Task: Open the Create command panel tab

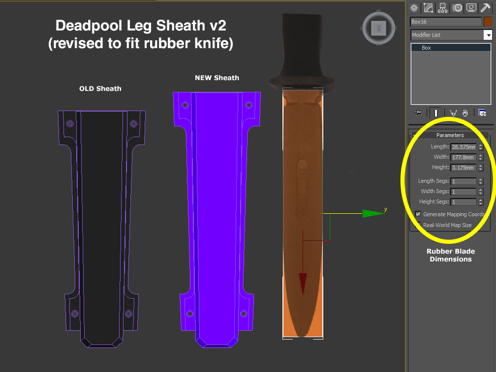Action: pyautogui.click(x=414, y=8)
